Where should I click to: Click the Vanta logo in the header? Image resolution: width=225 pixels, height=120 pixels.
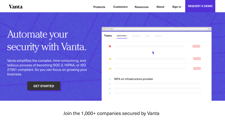pos(16,6)
